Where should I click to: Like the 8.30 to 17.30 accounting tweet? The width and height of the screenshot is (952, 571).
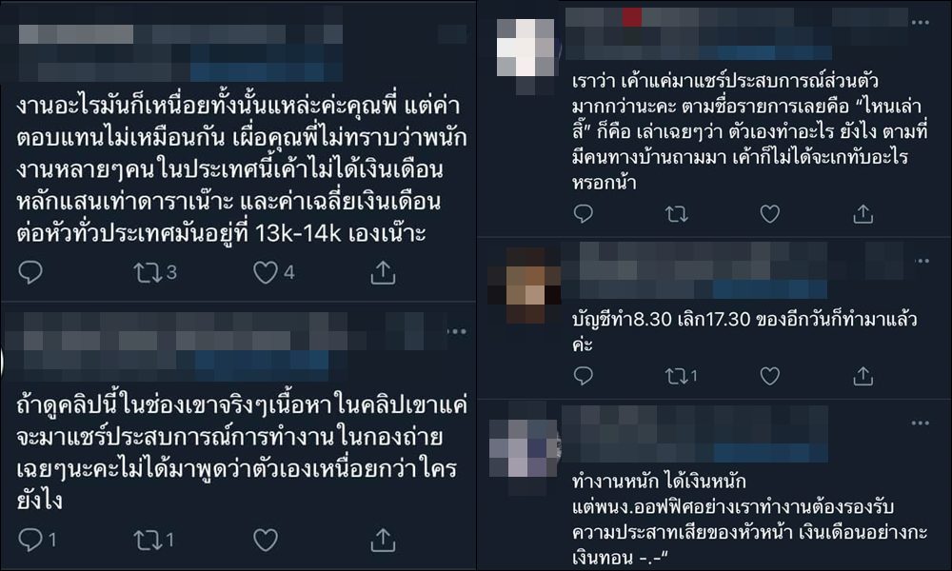[770, 376]
